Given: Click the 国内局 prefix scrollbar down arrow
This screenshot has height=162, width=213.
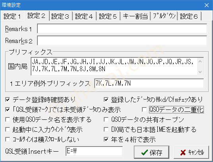Looking at the screenshot, I should click(200, 72).
